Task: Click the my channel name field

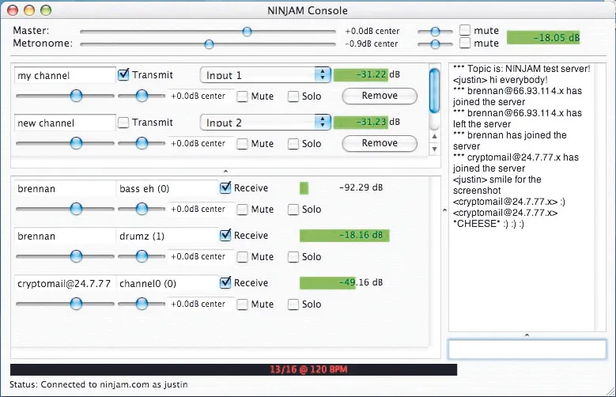Action: coord(65,75)
